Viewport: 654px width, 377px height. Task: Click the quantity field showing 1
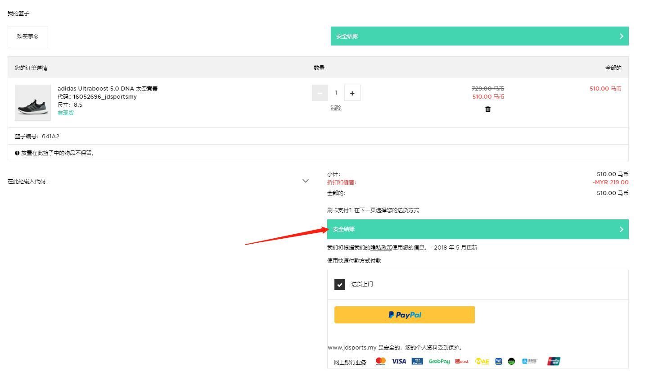click(336, 93)
